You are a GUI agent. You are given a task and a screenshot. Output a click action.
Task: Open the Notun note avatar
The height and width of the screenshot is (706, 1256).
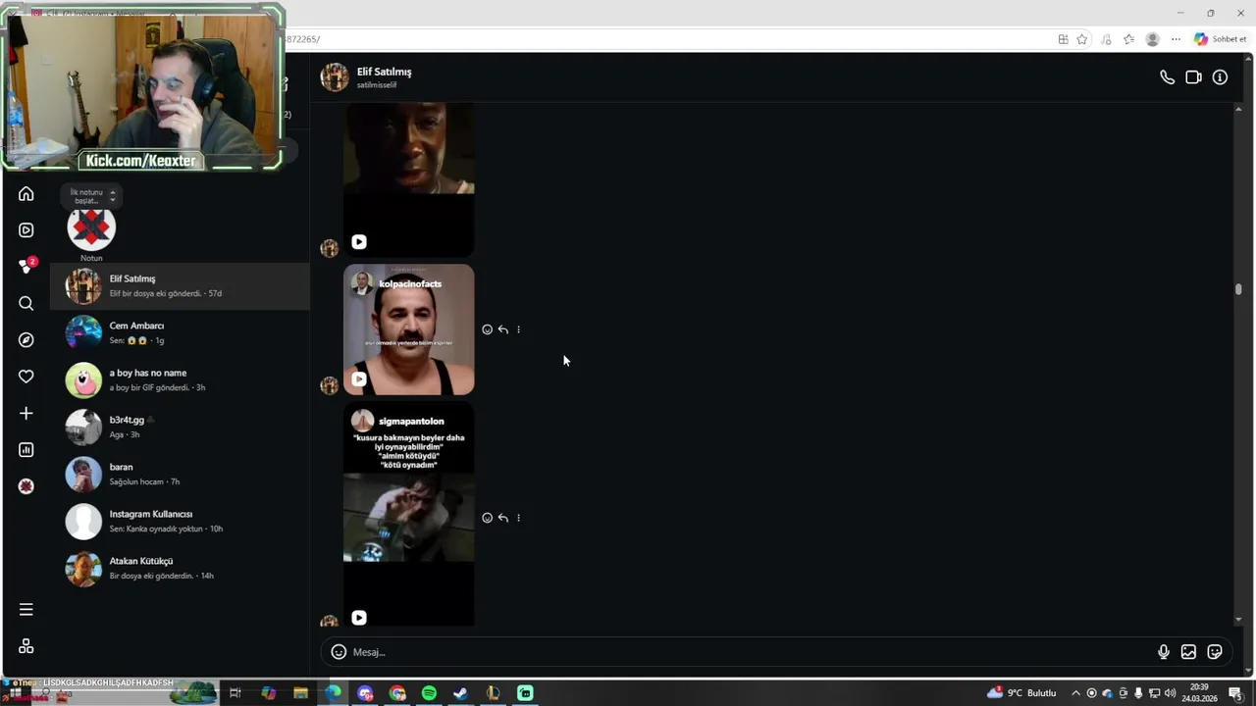[x=91, y=227]
